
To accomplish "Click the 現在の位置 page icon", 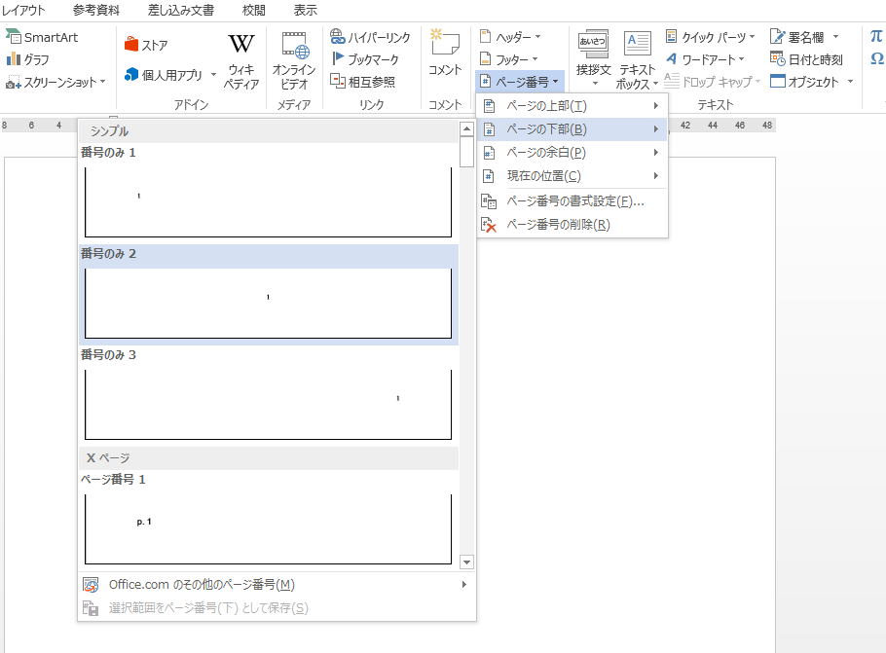I will pyautogui.click(x=489, y=176).
